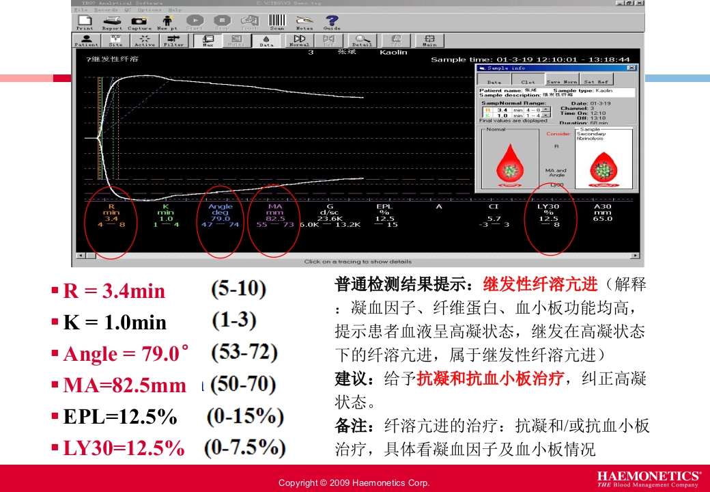Open the Capture tool
Viewport: 710px width, 492px height.
pyautogui.click(x=139, y=23)
